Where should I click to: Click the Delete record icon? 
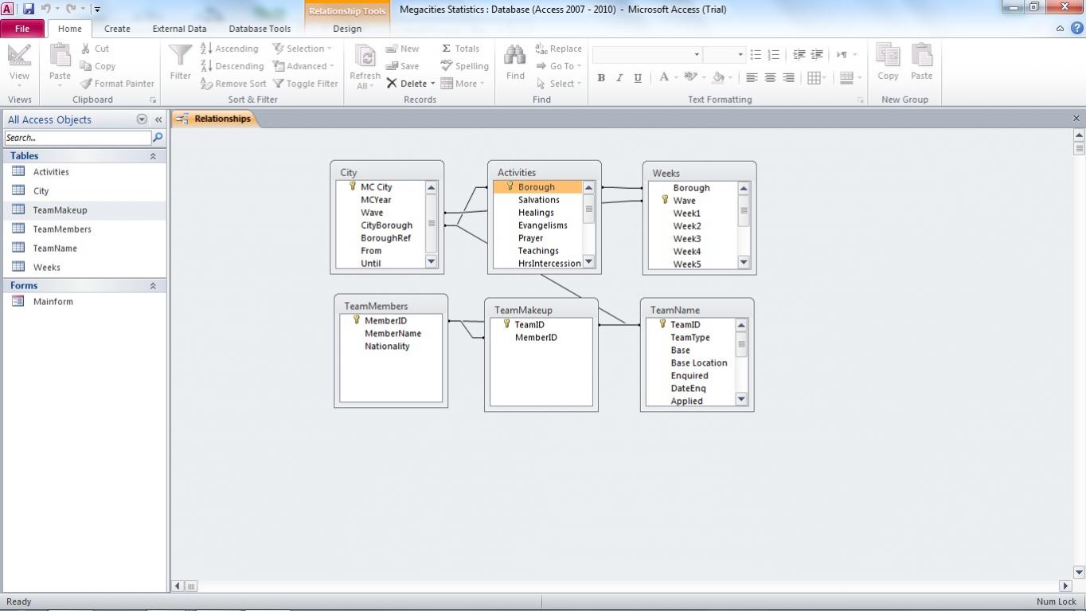click(x=392, y=84)
